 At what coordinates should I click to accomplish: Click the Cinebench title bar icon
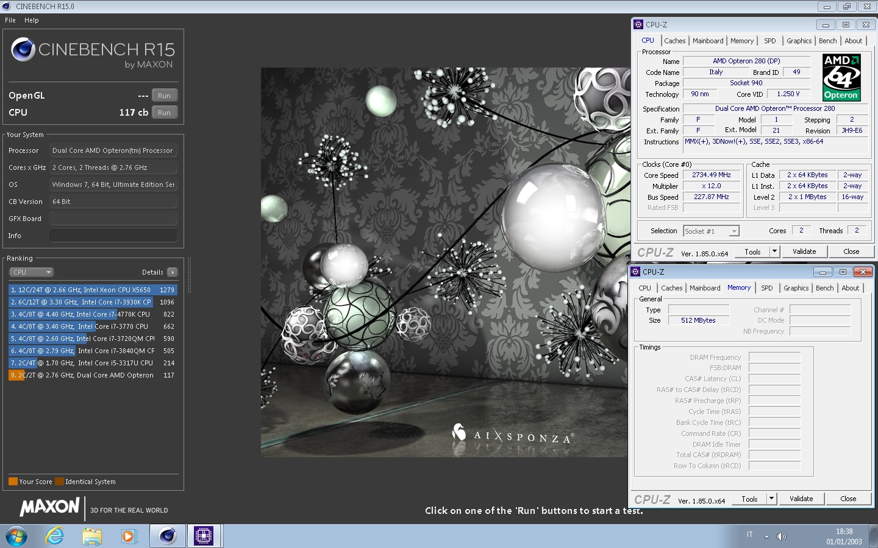(x=7, y=6)
